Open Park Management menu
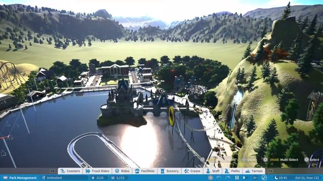The height and width of the screenshot is (181, 323). [20, 177]
